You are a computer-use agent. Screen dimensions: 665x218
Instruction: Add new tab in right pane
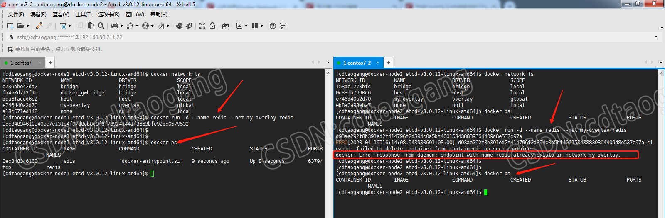coord(388,63)
